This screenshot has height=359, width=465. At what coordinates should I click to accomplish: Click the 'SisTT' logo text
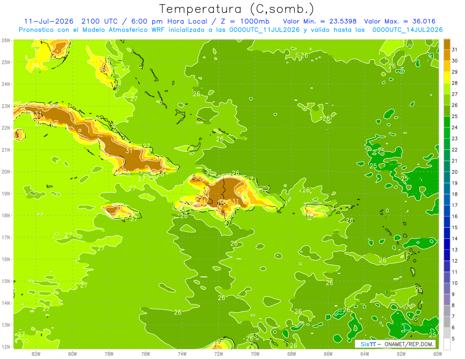(368, 344)
